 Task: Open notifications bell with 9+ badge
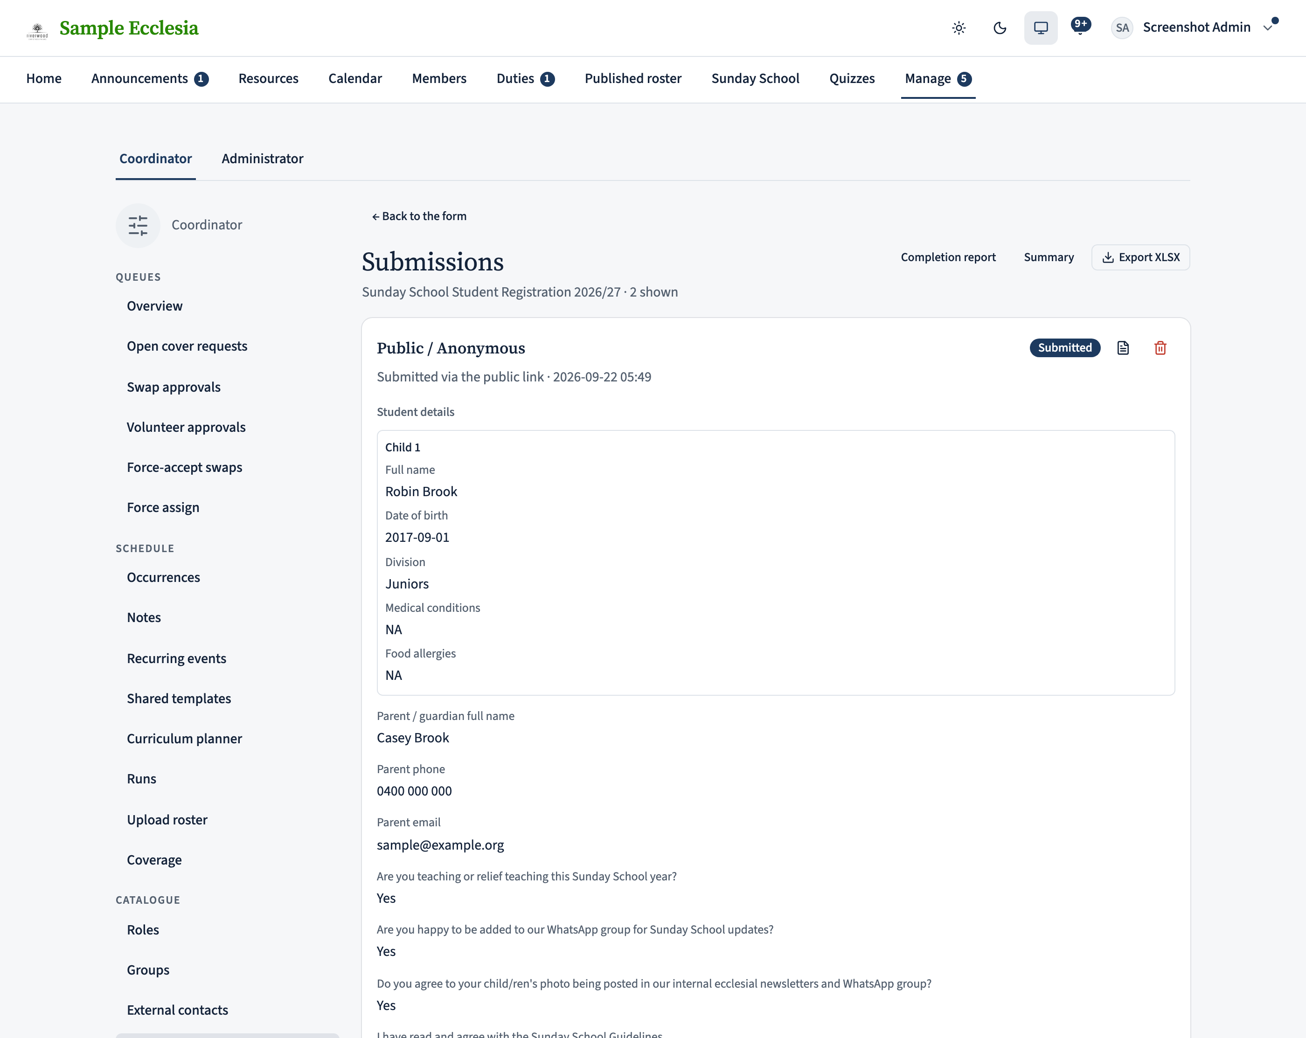tap(1080, 27)
